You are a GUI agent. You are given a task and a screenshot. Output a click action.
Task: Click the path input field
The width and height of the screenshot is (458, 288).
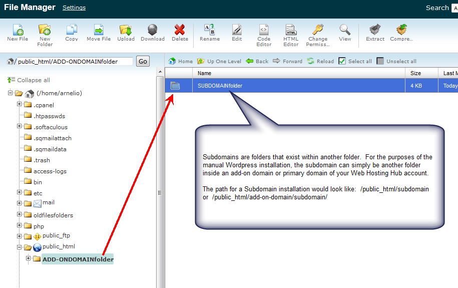75,61
